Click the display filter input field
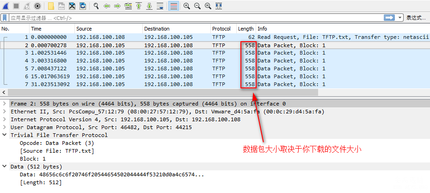The height and width of the screenshot is (193, 430). tap(185, 18)
